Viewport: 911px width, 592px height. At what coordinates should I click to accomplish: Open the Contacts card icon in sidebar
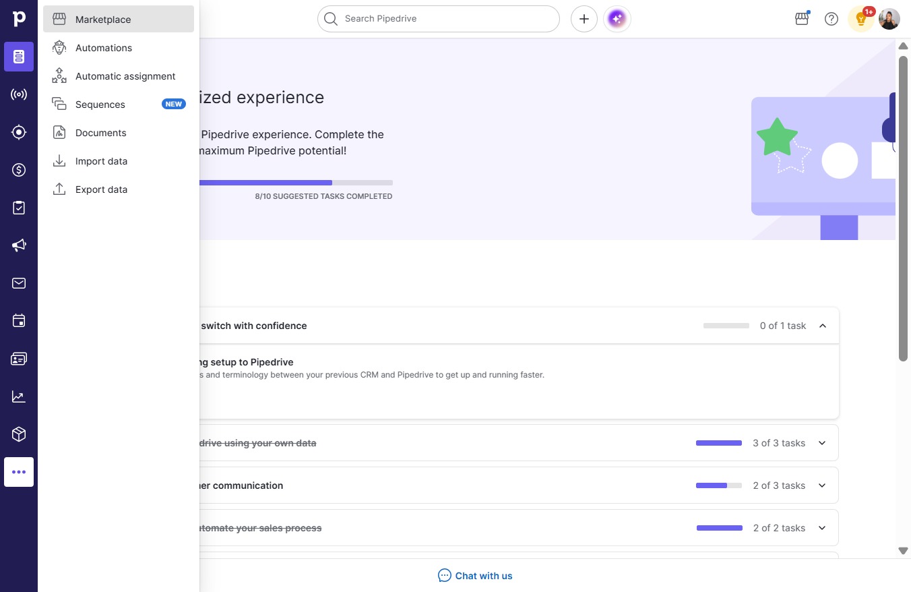19,359
